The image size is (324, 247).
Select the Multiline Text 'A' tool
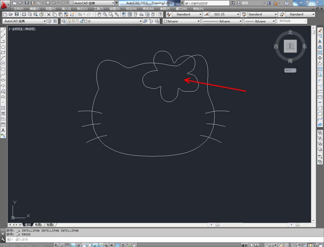coord(3,130)
